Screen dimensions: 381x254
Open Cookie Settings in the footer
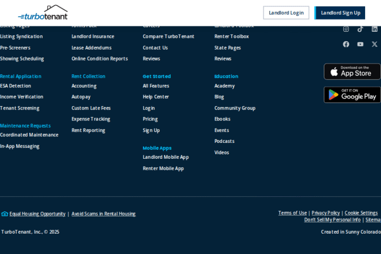(x=361, y=213)
